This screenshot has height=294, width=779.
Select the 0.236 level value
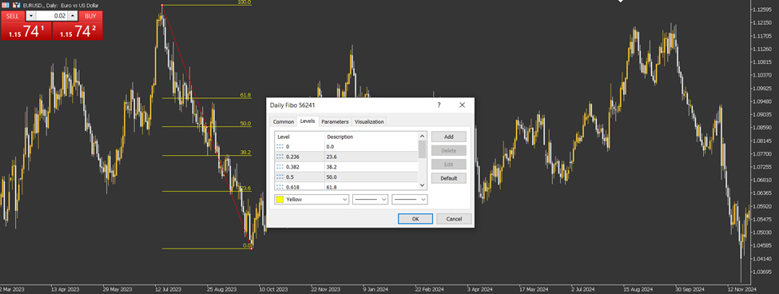[x=293, y=157]
